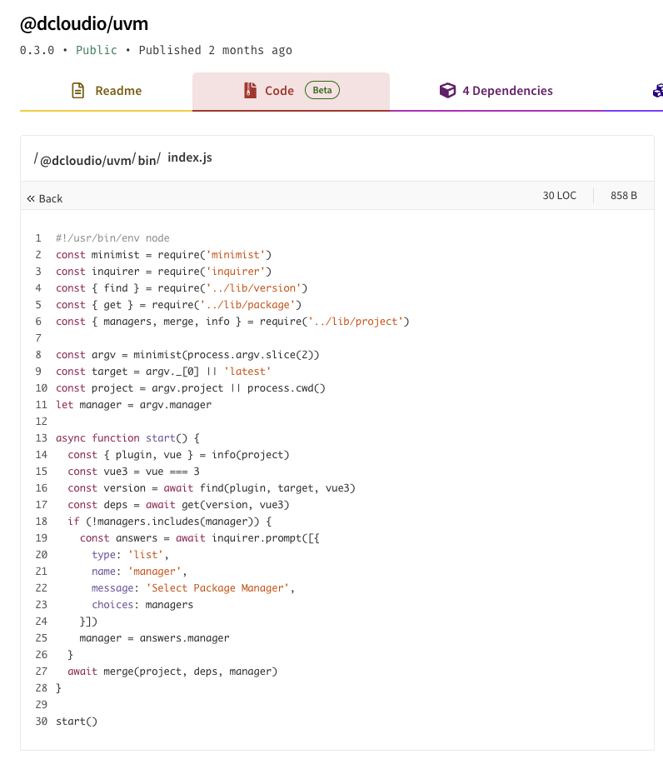This screenshot has height=764, width=663.
Task: Switch to the Readme tab
Action: tap(117, 91)
